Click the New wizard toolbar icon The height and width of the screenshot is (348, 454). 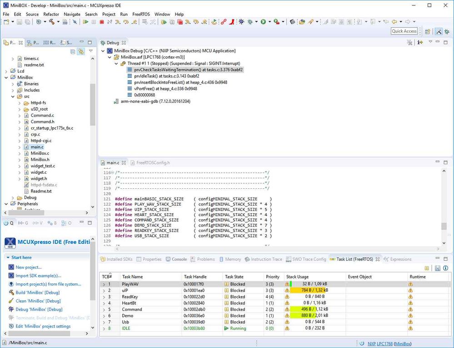pyautogui.click(x=6, y=22)
